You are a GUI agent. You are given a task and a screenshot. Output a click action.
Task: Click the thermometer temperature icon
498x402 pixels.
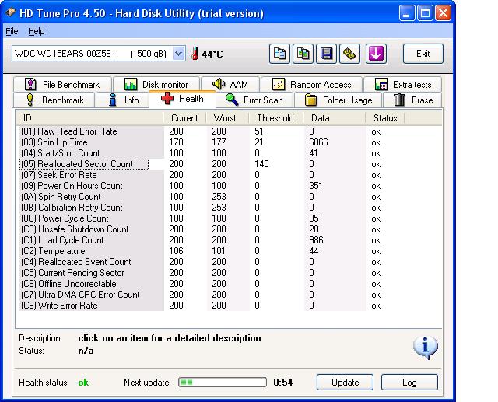pos(195,54)
